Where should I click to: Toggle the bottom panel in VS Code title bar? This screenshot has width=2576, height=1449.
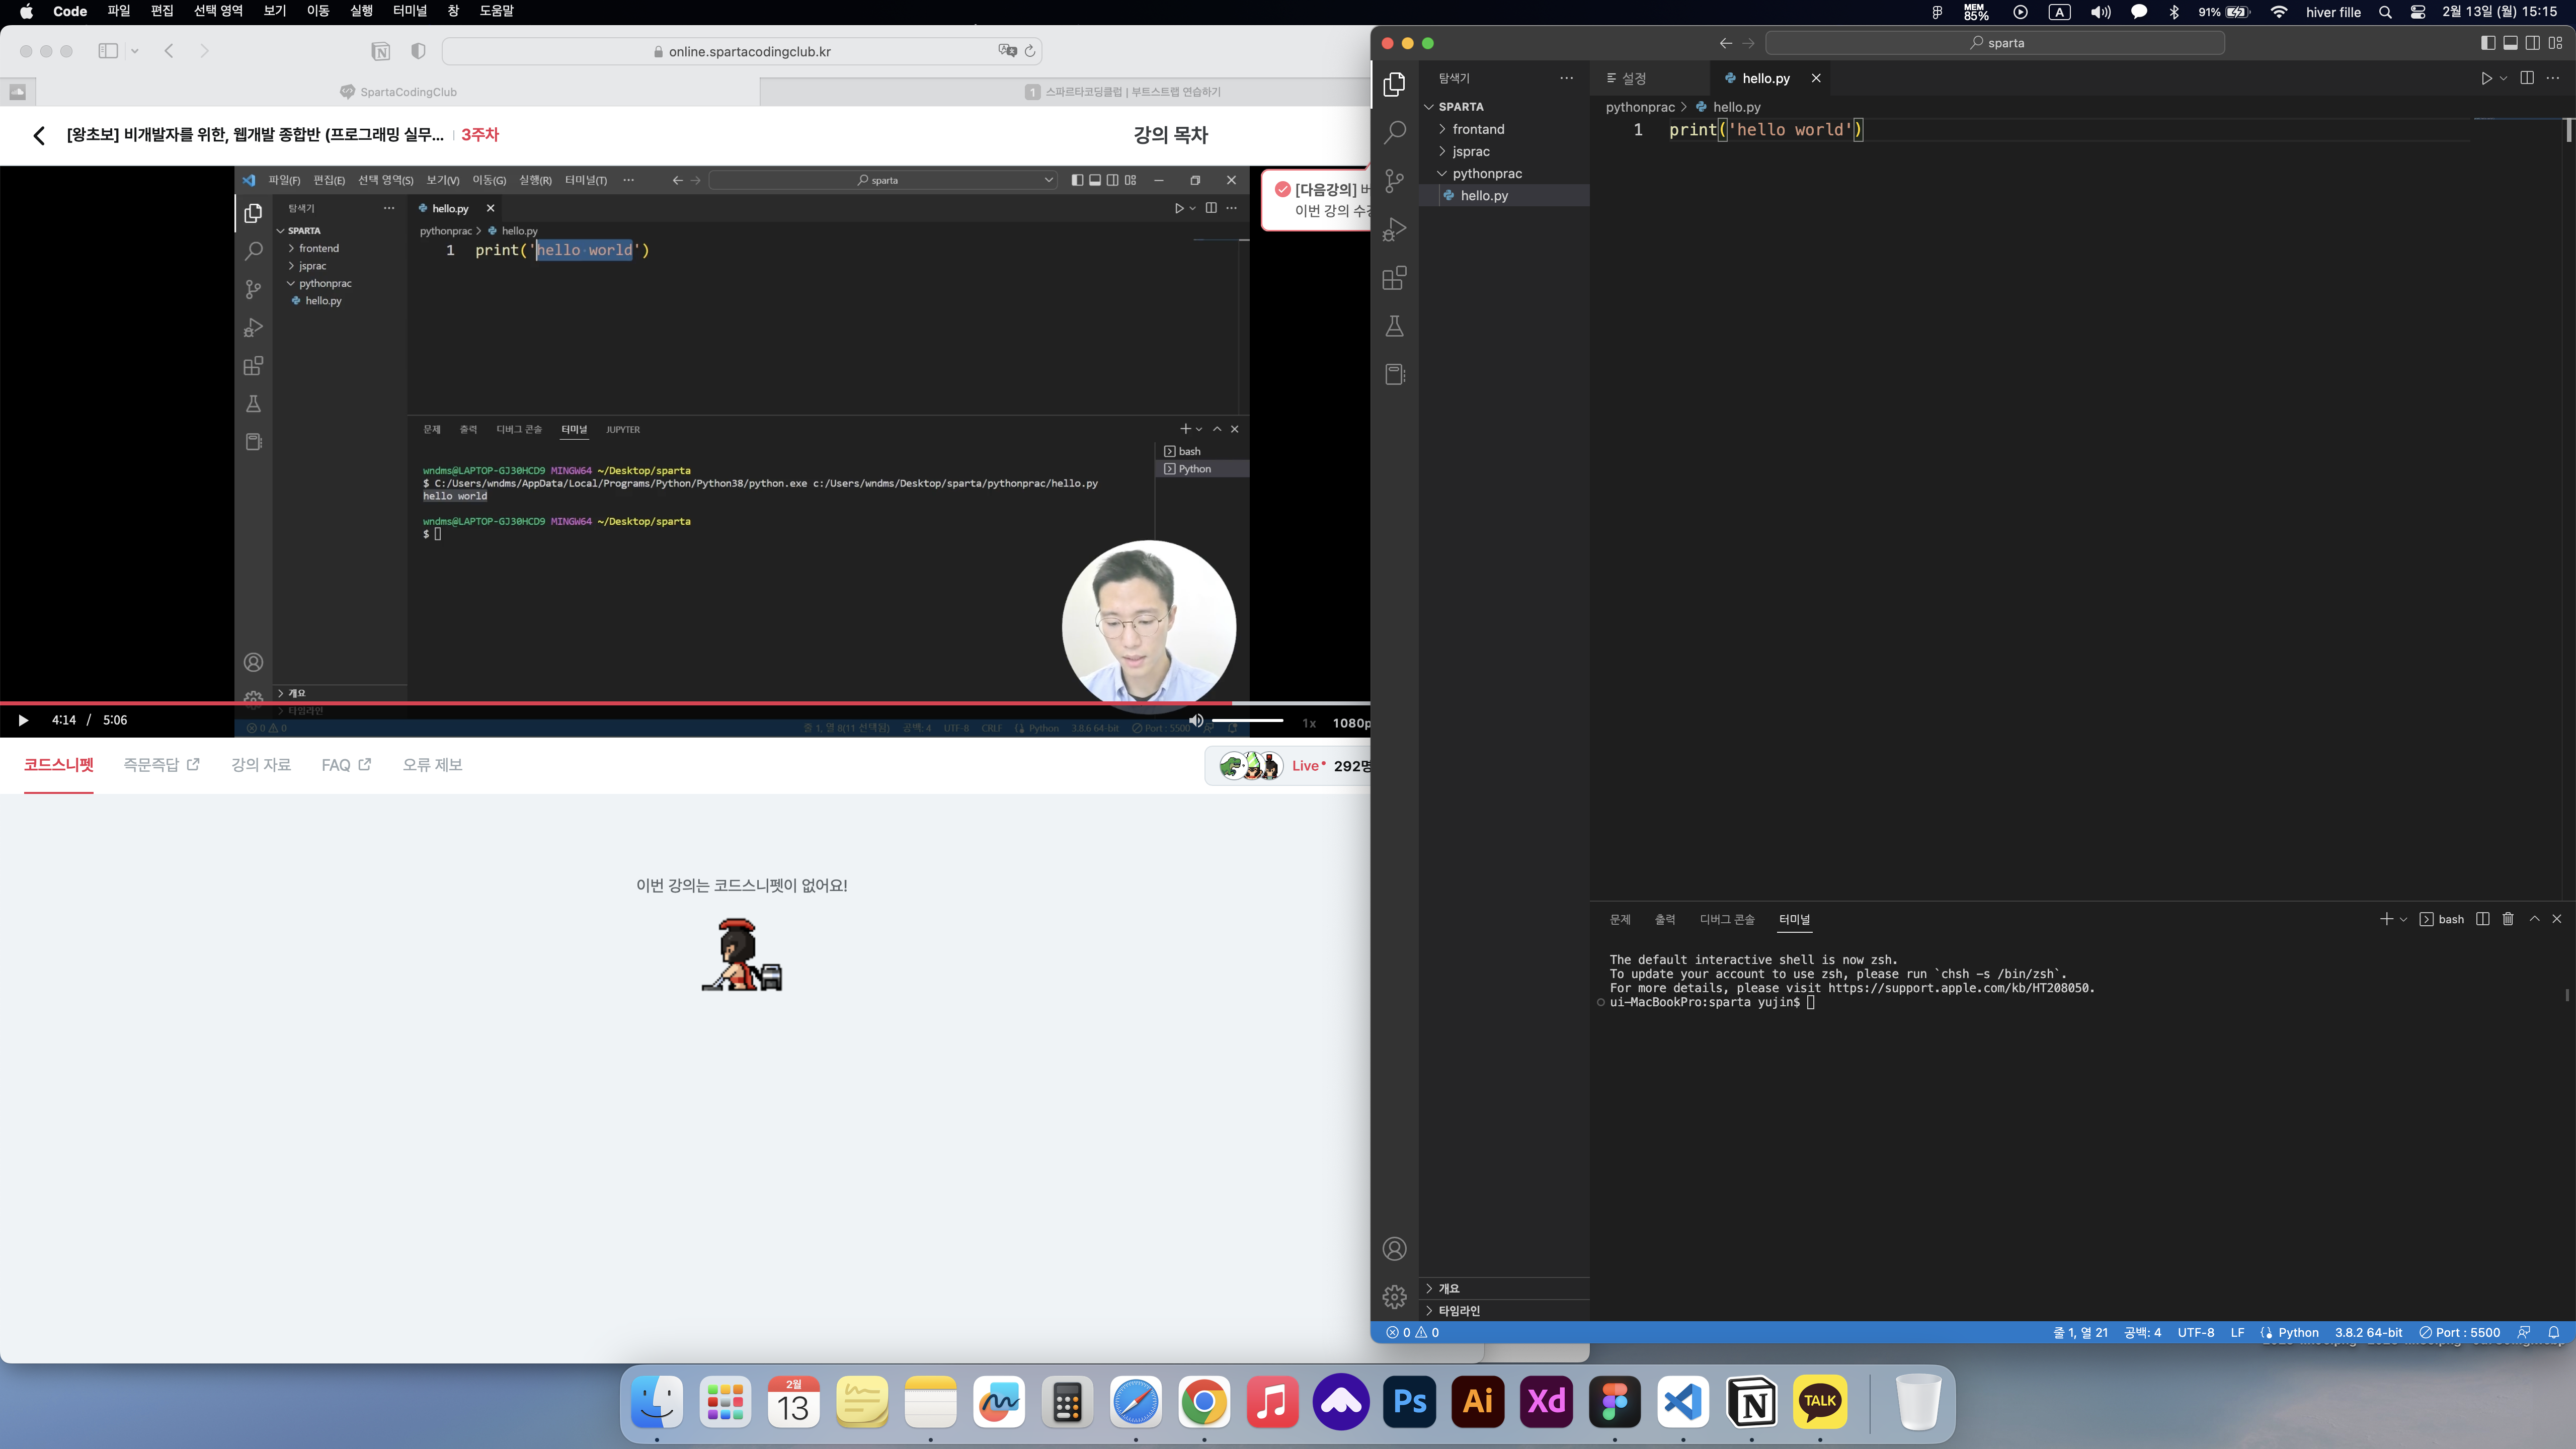tap(2510, 43)
